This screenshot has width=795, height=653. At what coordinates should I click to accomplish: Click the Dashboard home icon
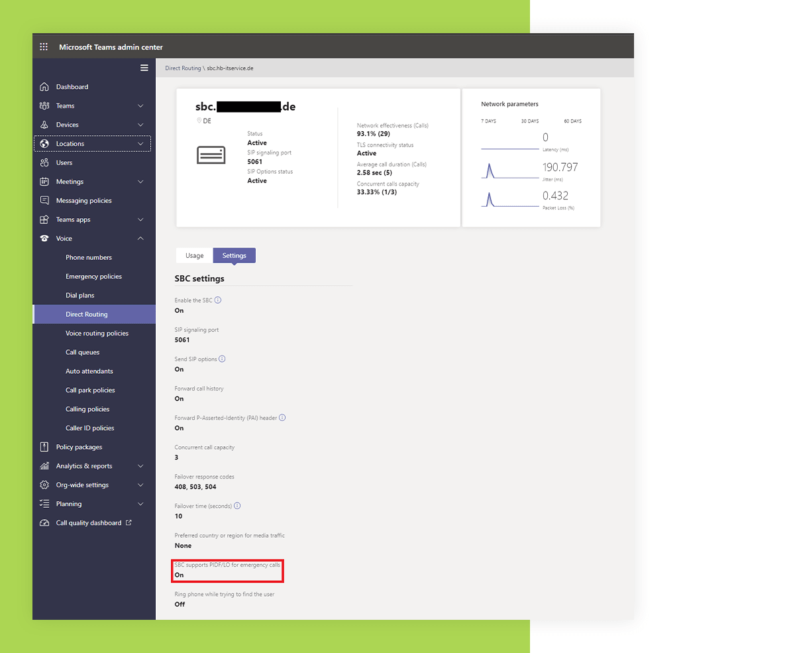point(44,87)
